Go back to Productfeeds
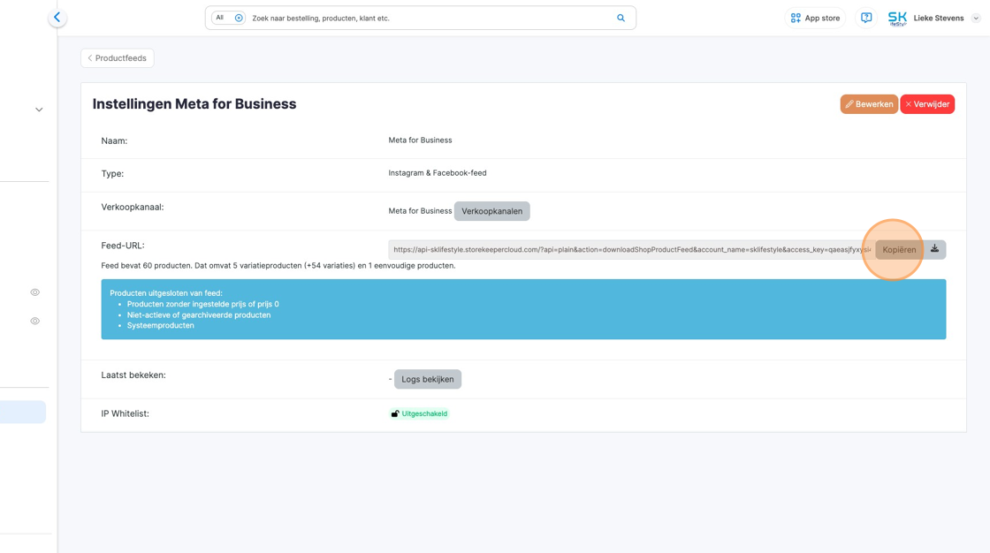The image size is (990, 553). pyautogui.click(x=118, y=58)
